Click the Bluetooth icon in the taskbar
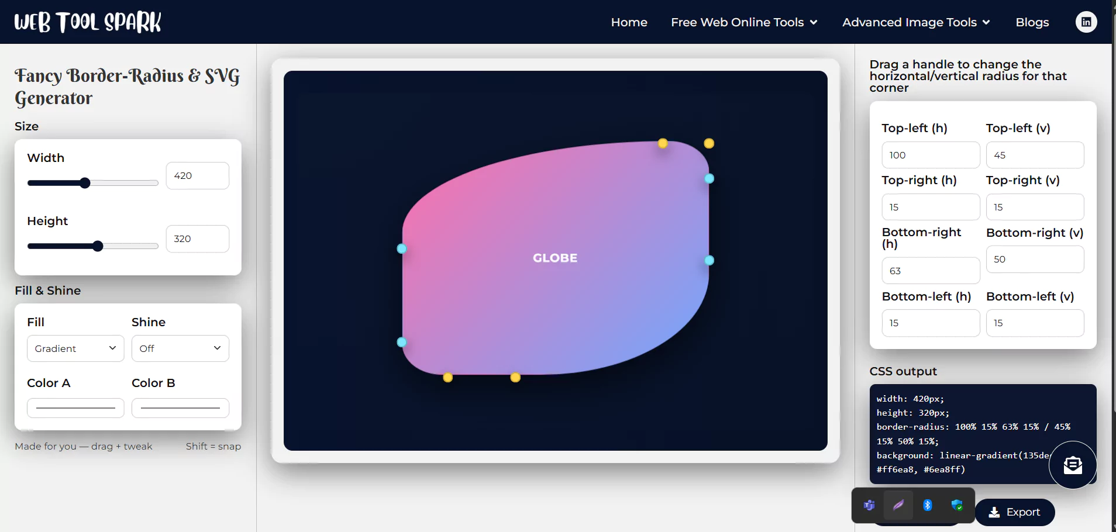 pyautogui.click(x=928, y=505)
